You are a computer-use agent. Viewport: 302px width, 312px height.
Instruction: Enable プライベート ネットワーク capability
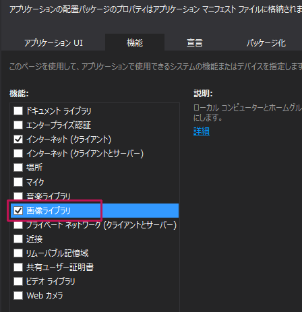pyautogui.click(x=18, y=225)
